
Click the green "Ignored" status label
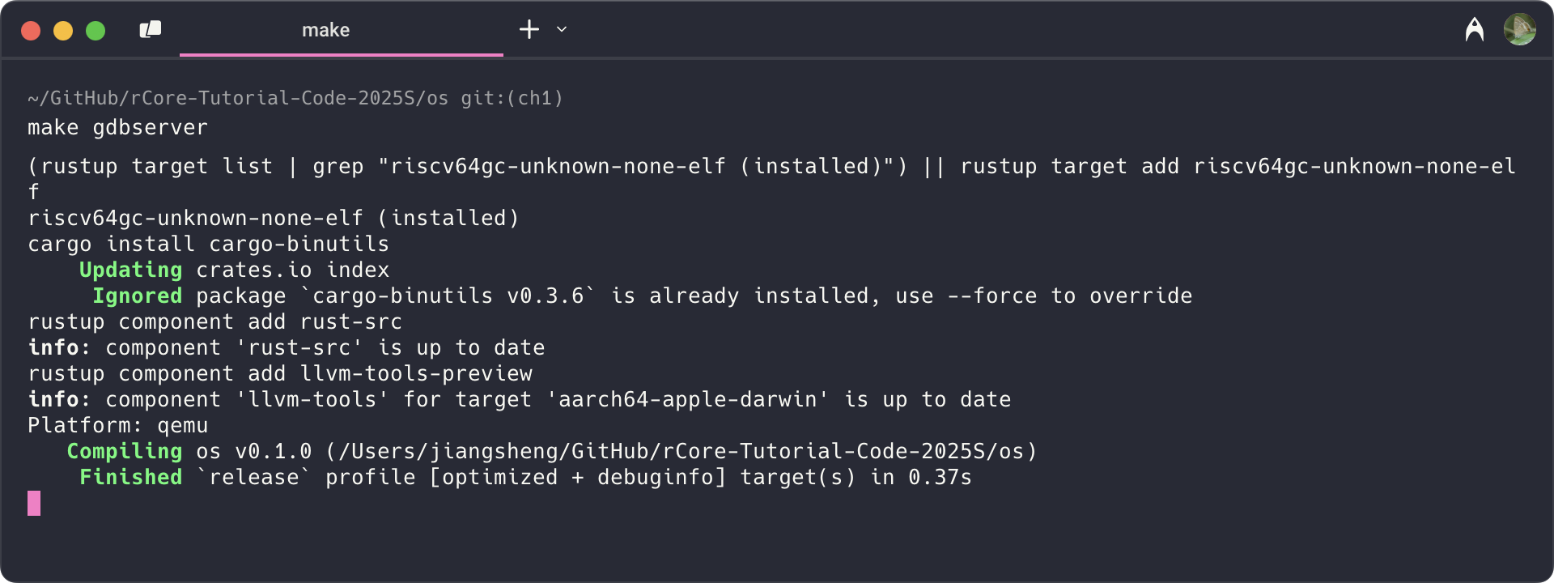(x=137, y=296)
